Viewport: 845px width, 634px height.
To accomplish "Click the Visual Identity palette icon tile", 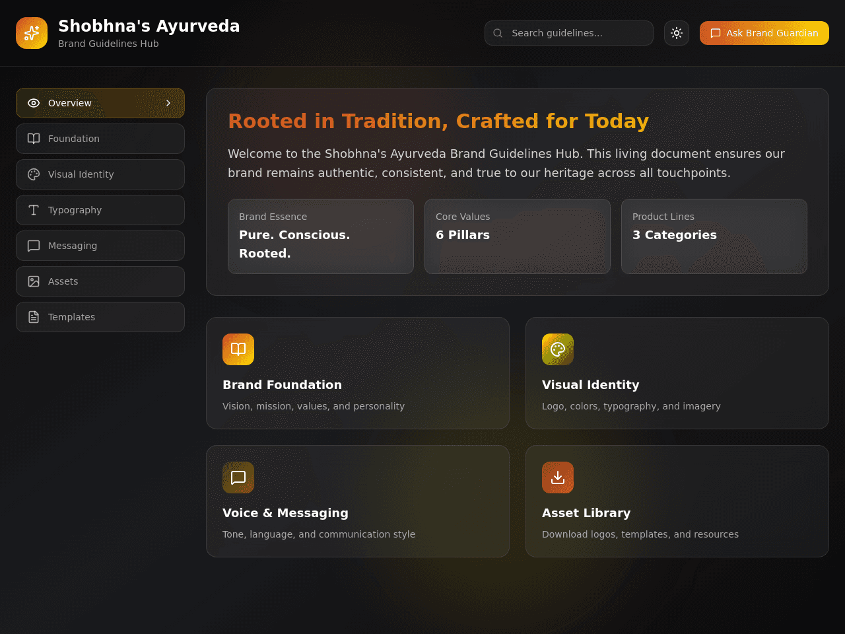I will point(558,349).
